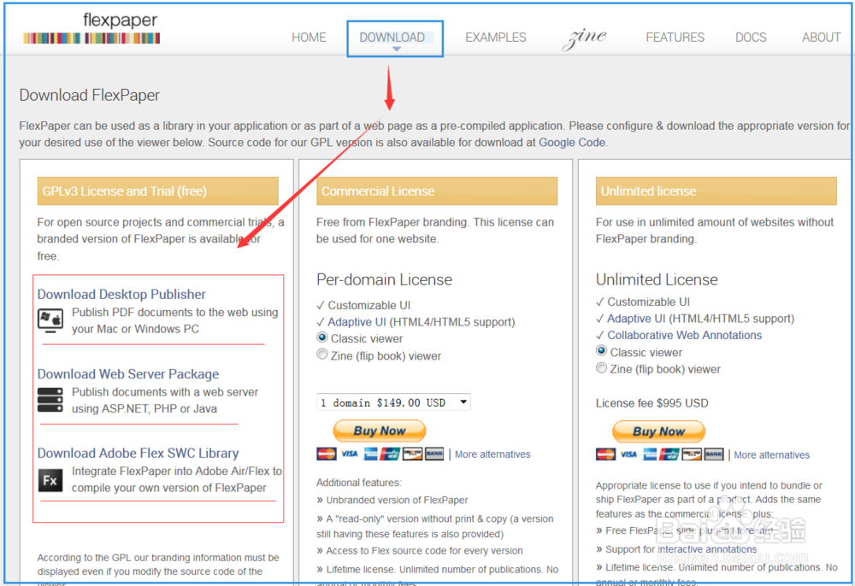Click BANK icon under Commercial License
The height and width of the screenshot is (586, 855).
pos(434,454)
